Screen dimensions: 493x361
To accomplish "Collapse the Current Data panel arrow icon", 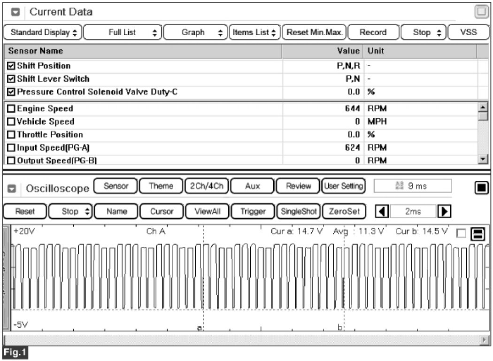I will pos(15,12).
